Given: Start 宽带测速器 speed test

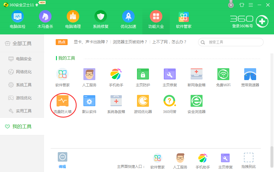Looking at the screenshot, I should (250, 77).
